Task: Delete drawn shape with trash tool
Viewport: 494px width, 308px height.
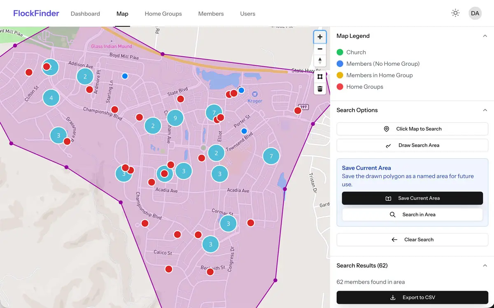Action: [x=320, y=88]
